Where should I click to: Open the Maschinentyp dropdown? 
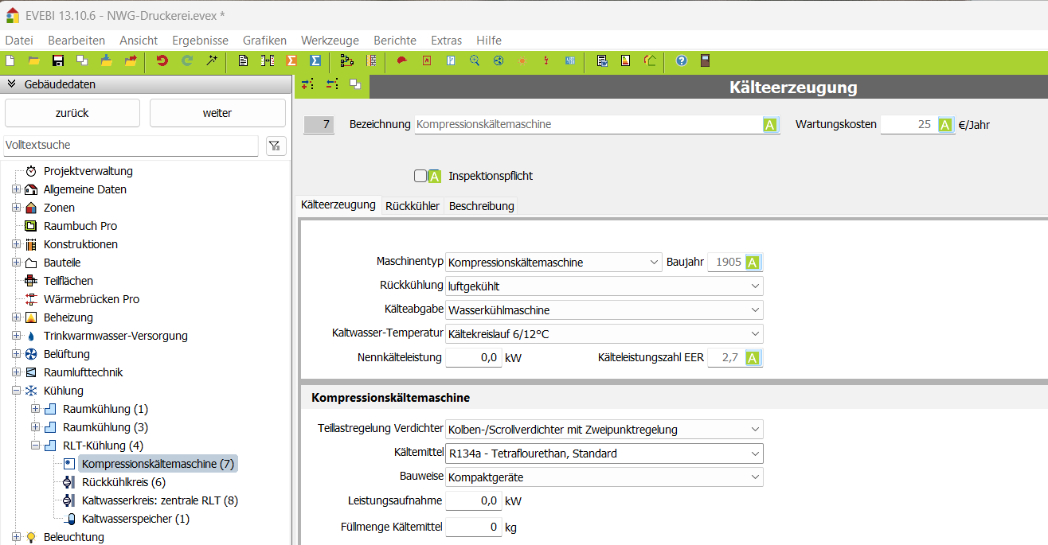coord(553,263)
